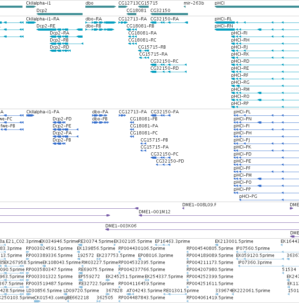This screenshot has height=303, width=299.
Task: Click transcript dbo-RB
Action: coord(93,26)
